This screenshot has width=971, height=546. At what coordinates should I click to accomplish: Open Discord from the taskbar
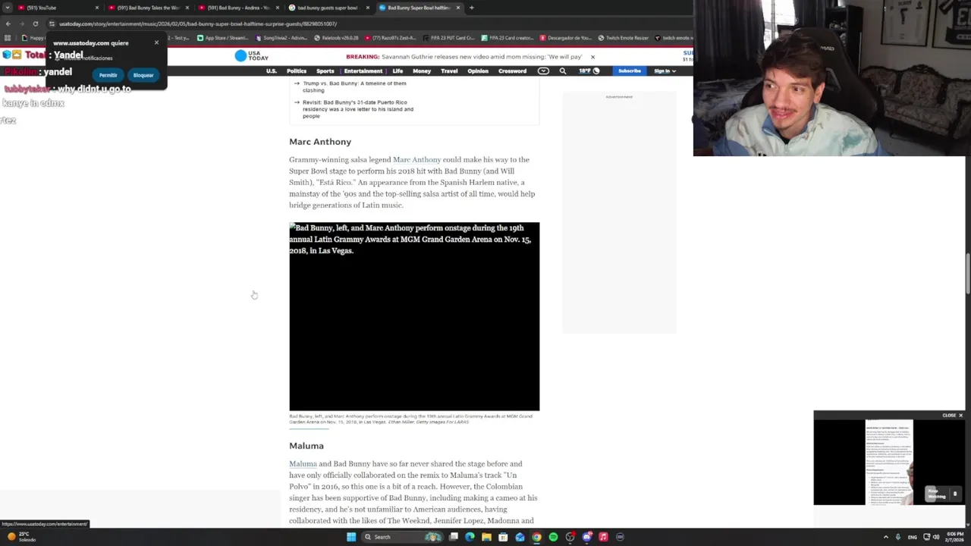[586, 537]
